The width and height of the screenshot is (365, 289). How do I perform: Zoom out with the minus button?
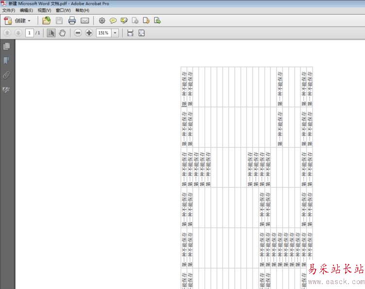coord(78,33)
